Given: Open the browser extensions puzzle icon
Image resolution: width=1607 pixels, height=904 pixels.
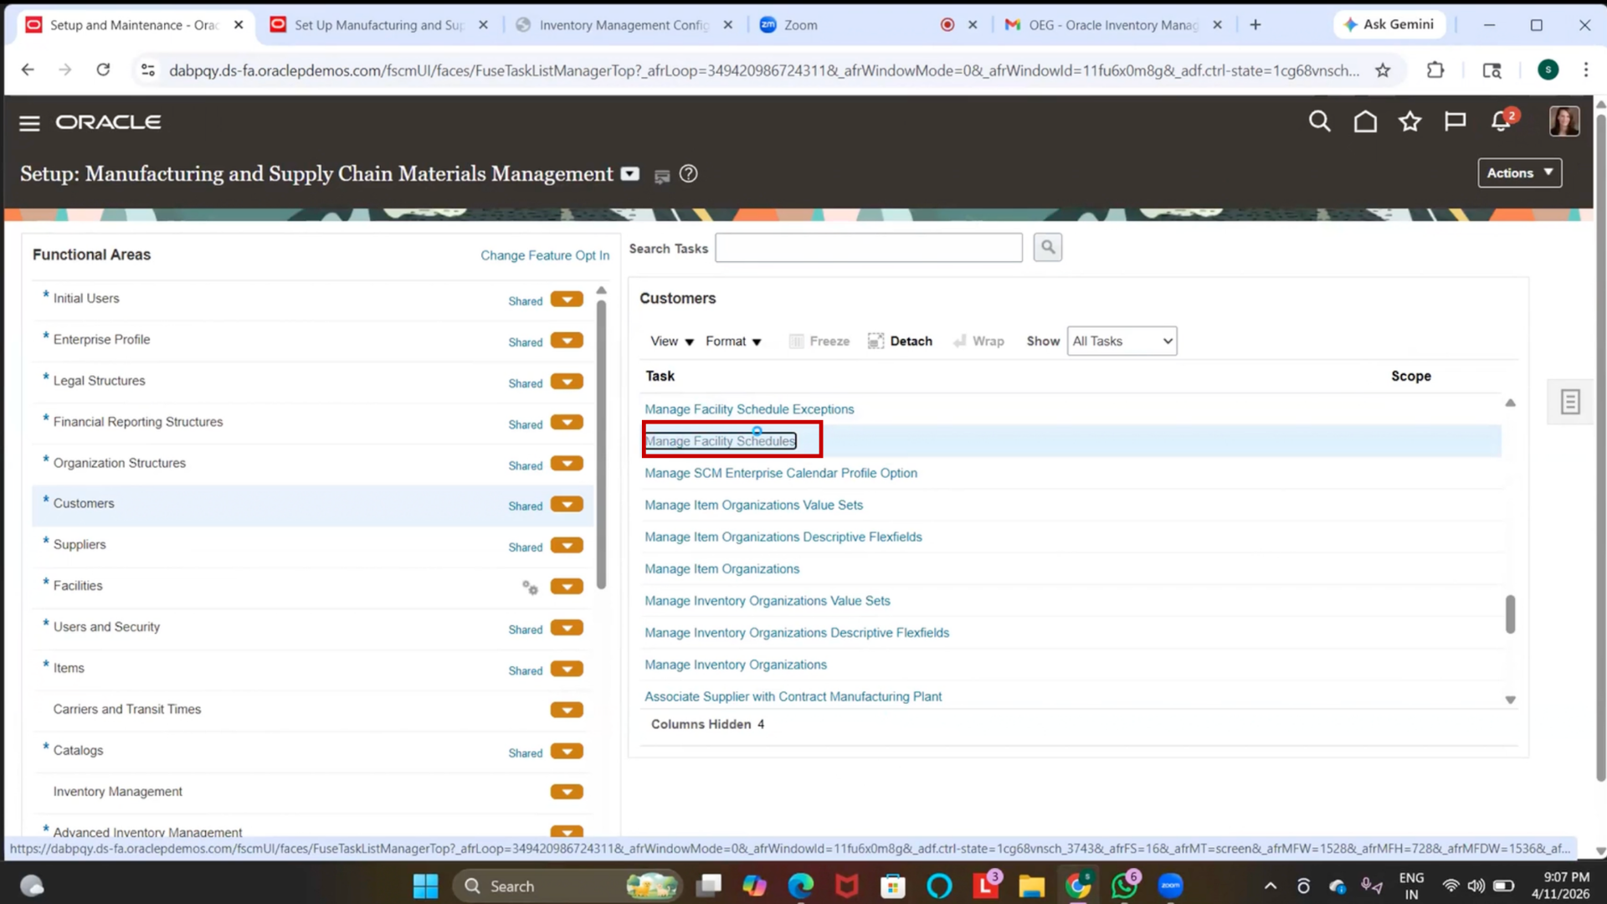Looking at the screenshot, I should point(1435,70).
